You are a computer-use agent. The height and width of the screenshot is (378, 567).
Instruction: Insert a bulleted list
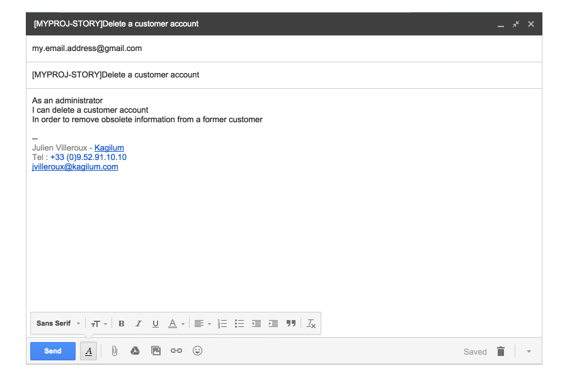pyautogui.click(x=239, y=323)
